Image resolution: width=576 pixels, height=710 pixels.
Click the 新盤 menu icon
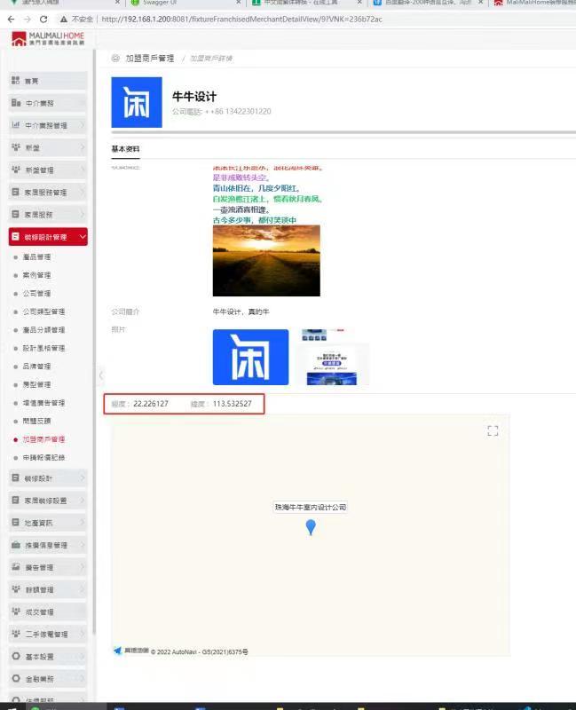(x=16, y=147)
